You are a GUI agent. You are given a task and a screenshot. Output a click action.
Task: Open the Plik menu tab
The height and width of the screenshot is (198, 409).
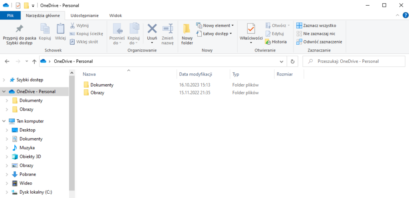coord(10,16)
